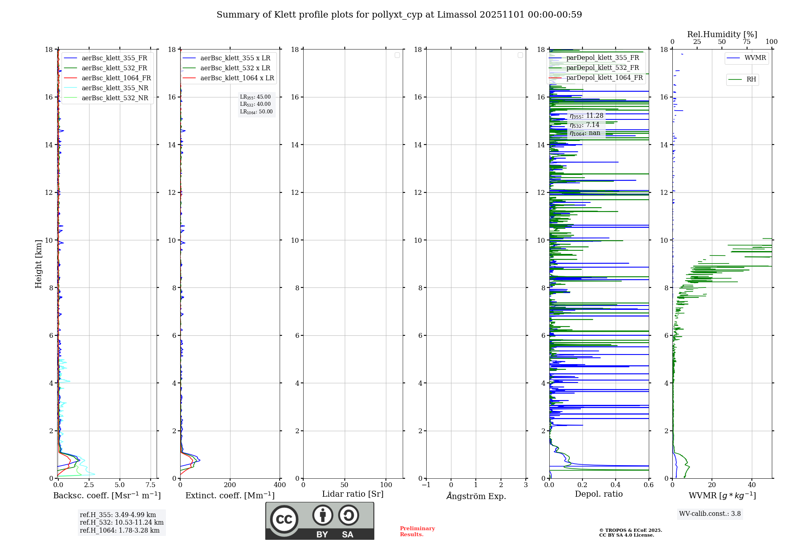Click the red aerBsc_klett_1064 x LR legend line

click(189, 78)
